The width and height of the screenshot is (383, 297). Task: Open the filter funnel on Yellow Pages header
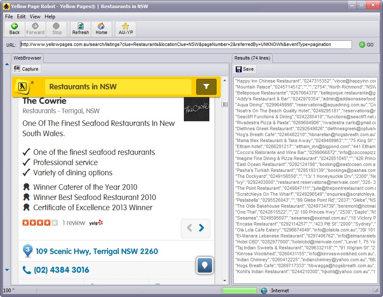[206, 87]
